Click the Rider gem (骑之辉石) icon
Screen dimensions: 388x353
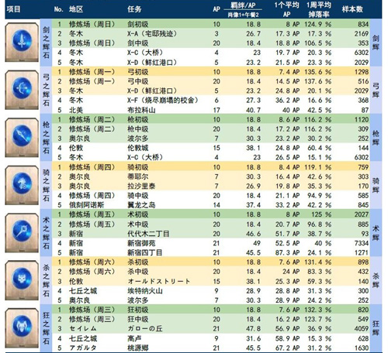coord(22,185)
